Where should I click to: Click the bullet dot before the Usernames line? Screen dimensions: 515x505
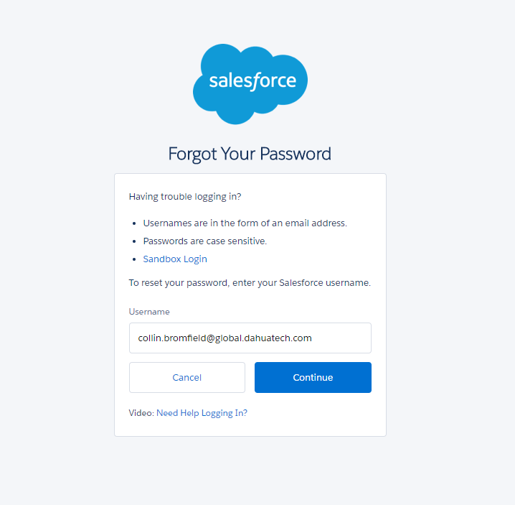coord(134,223)
